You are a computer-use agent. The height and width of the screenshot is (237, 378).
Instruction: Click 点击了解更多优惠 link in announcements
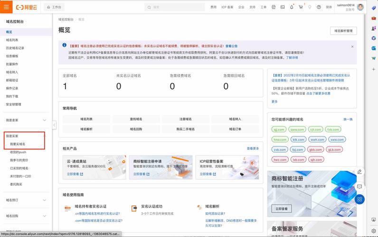[x=318, y=93]
